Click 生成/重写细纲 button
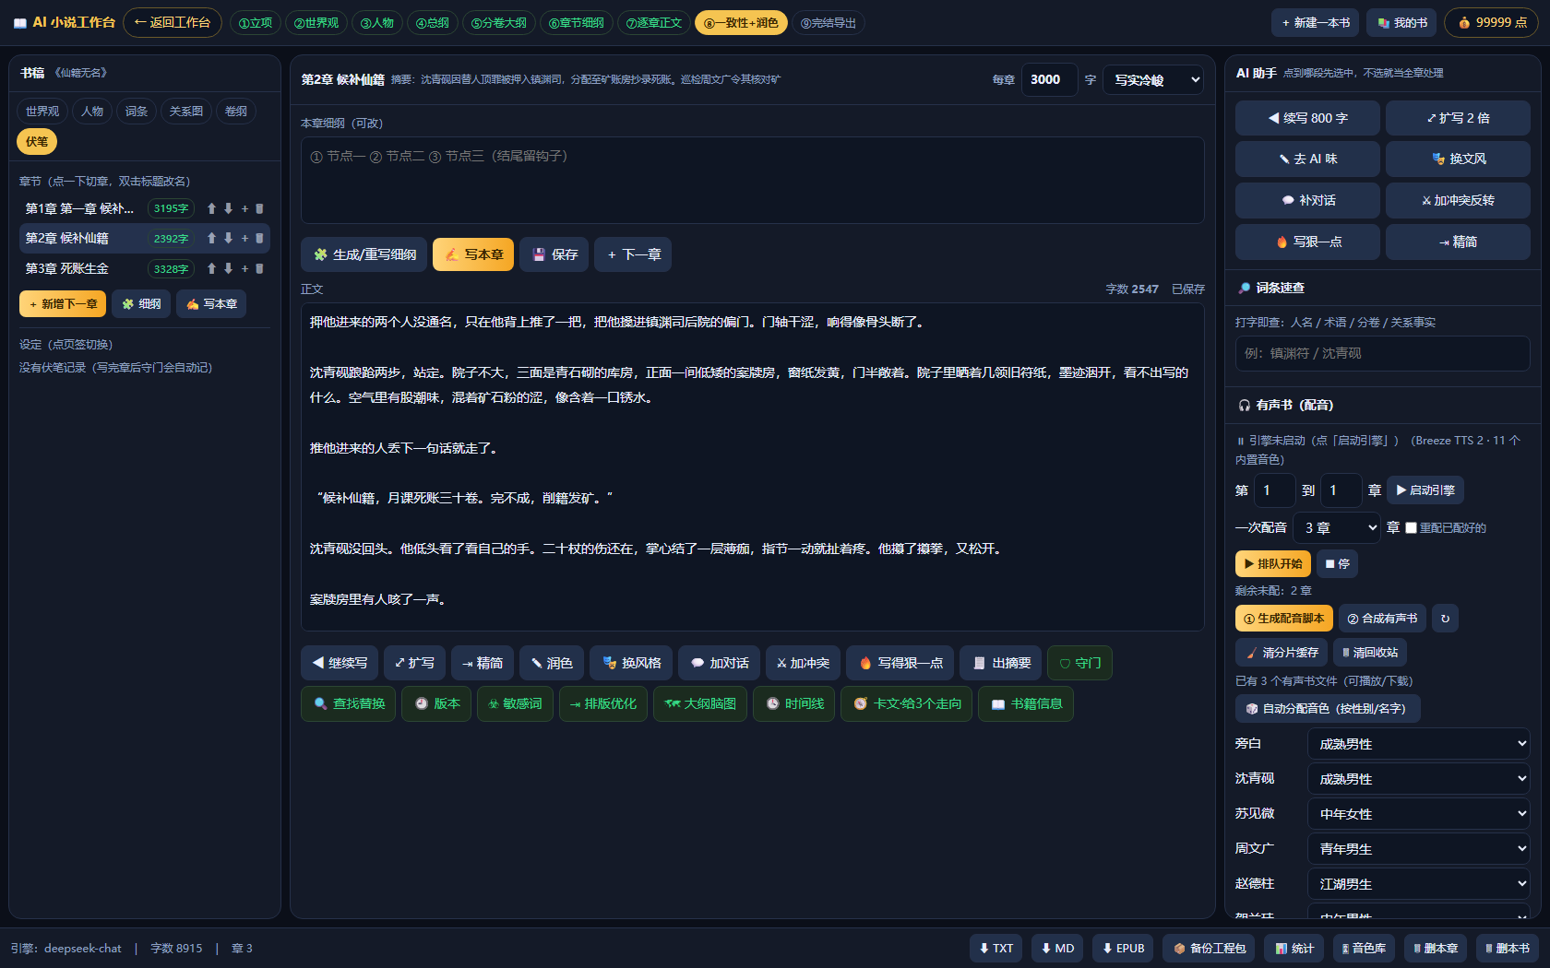Image resolution: width=1550 pixels, height=968 pixels. coord(364,254)
